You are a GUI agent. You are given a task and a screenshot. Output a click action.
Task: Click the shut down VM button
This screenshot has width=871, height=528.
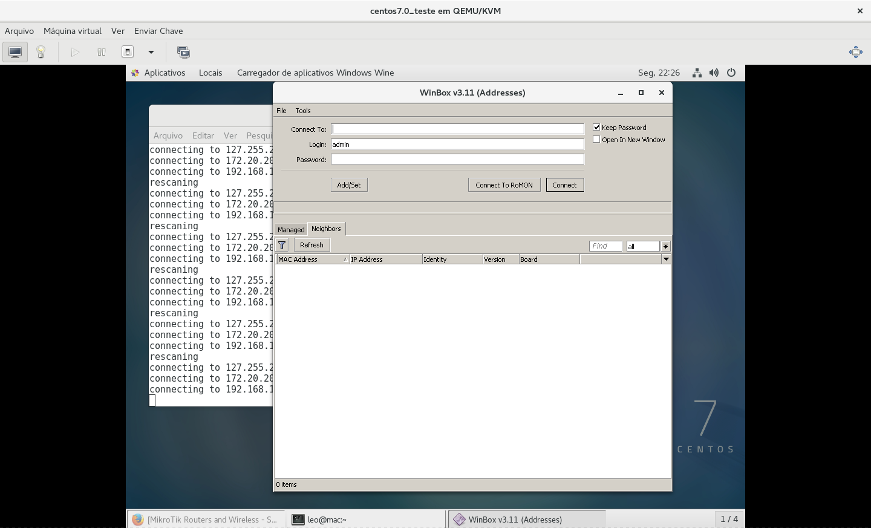click(x=128, y=52)
